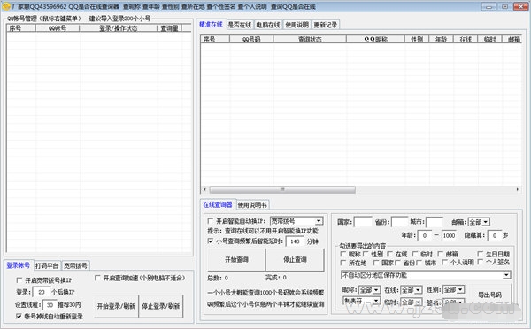Click the horizontal scrollbar thumb of results table

pos(282,189)
